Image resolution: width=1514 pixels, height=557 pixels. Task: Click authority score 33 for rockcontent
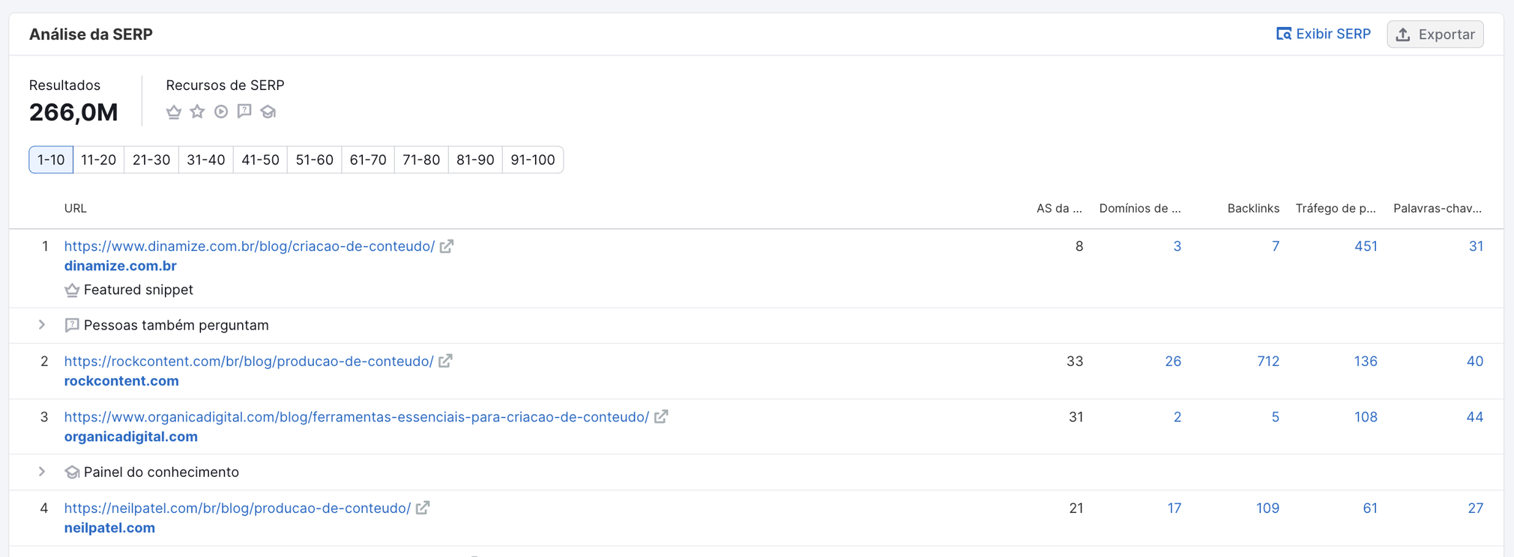pyautogui.click(x=1075, y=362)
